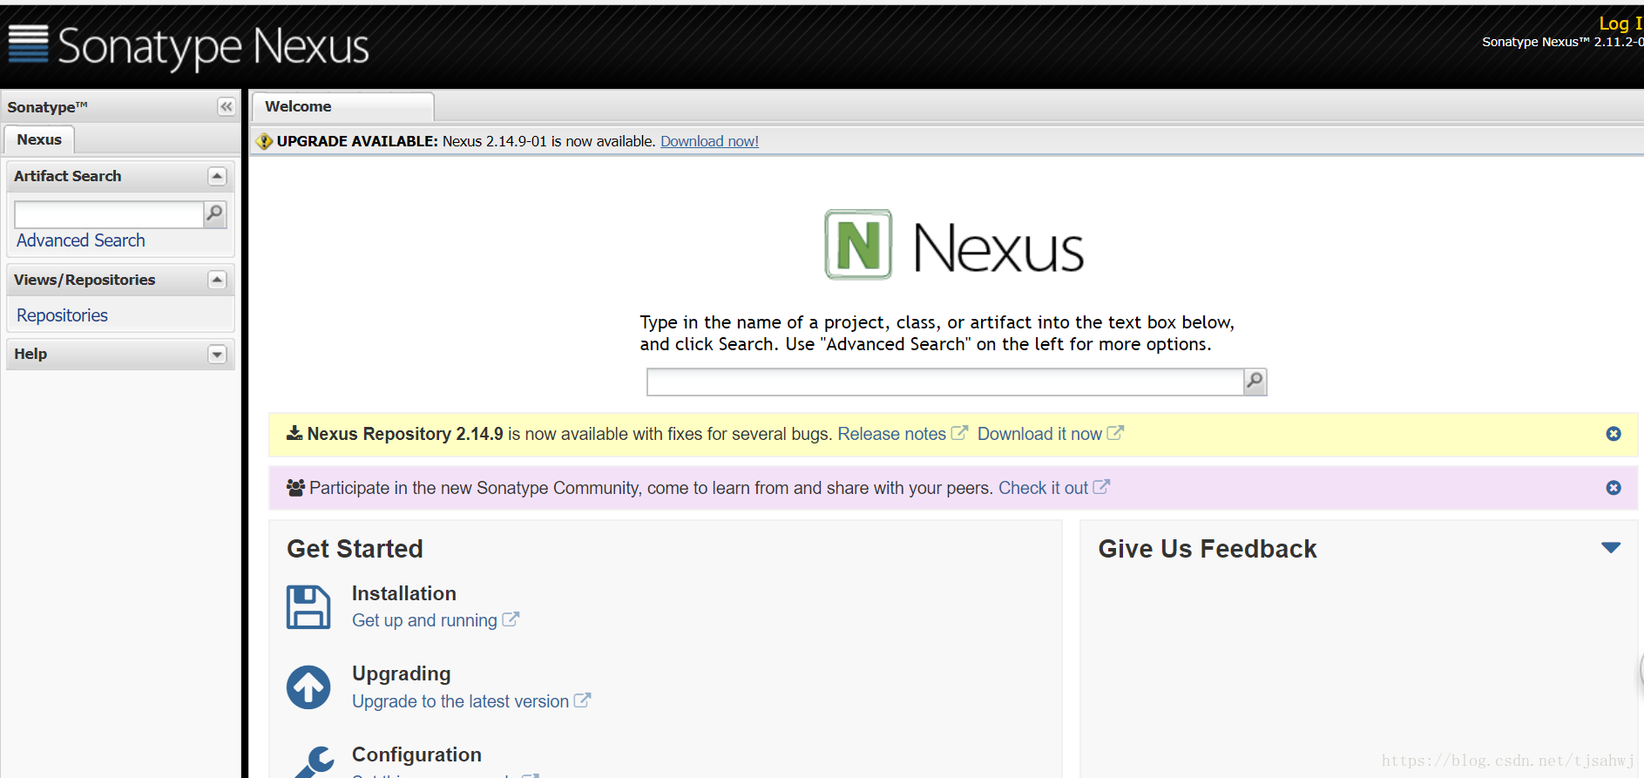Click the Sonatype Nexus version text
The width and height of the screenshot is (1644, 778).
coord(1563,42)
